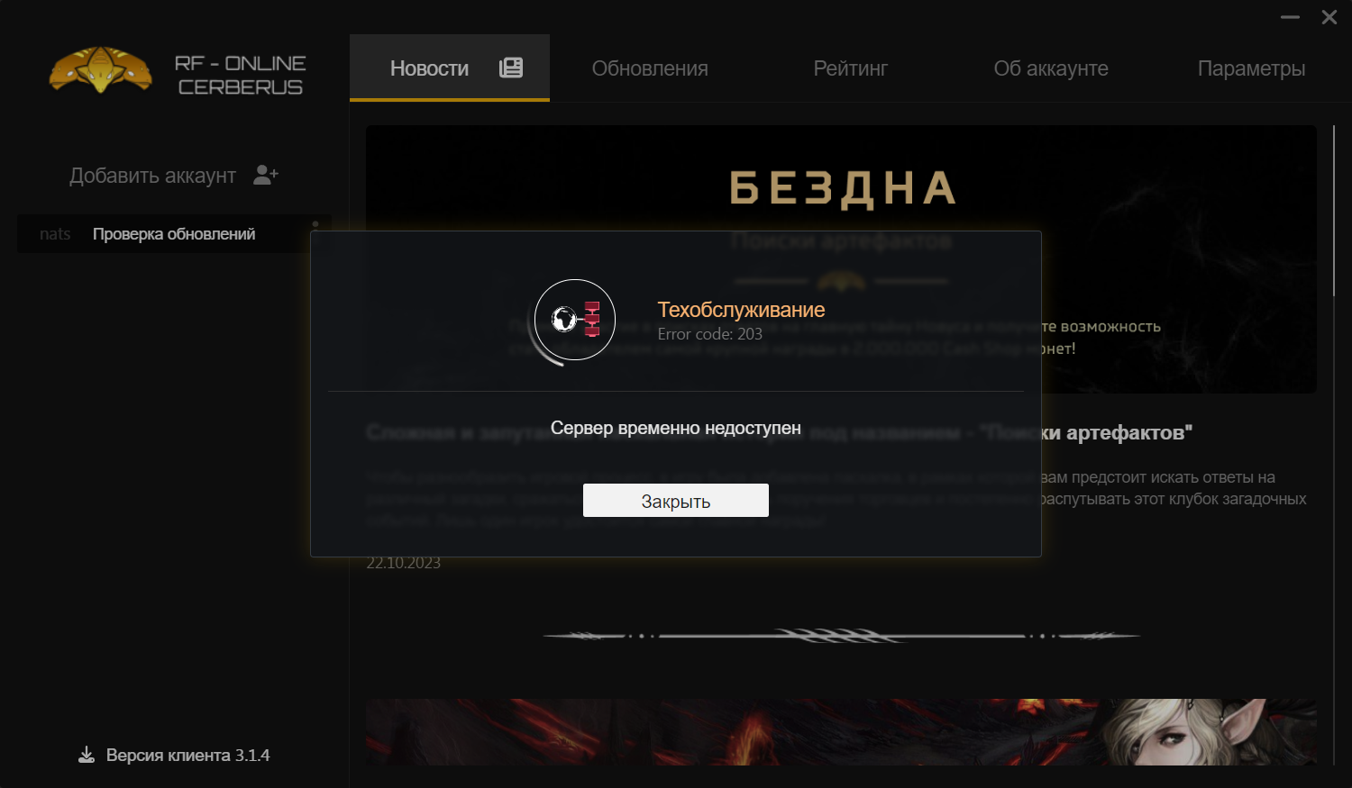Switch to the Рейтинг tab

[x=851, y=68]
